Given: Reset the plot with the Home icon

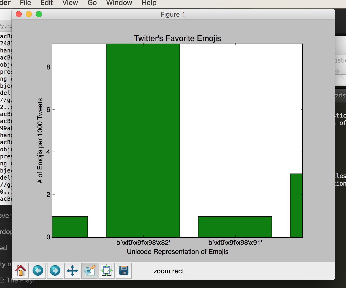Looking at the screenshot, I should point(21,271).
